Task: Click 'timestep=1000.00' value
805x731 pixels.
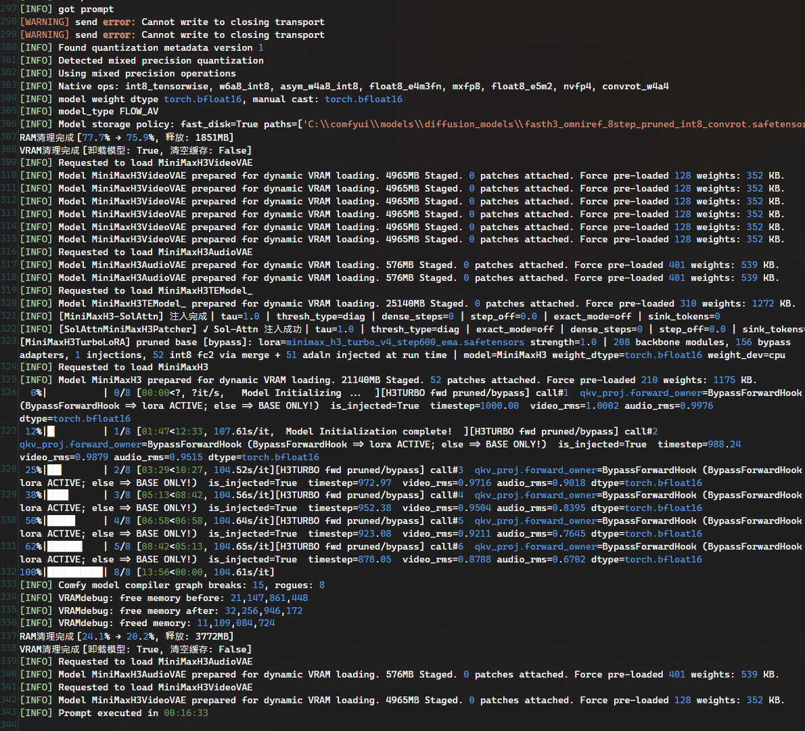Action: [474, 406]
